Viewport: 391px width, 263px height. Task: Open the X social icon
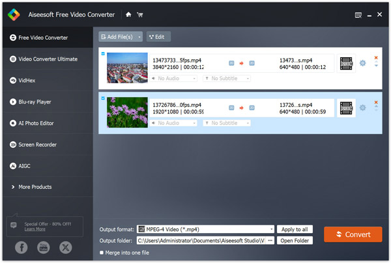66,247
